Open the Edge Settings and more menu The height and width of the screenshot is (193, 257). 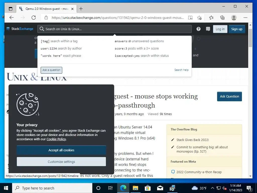[x=245, y=18]
